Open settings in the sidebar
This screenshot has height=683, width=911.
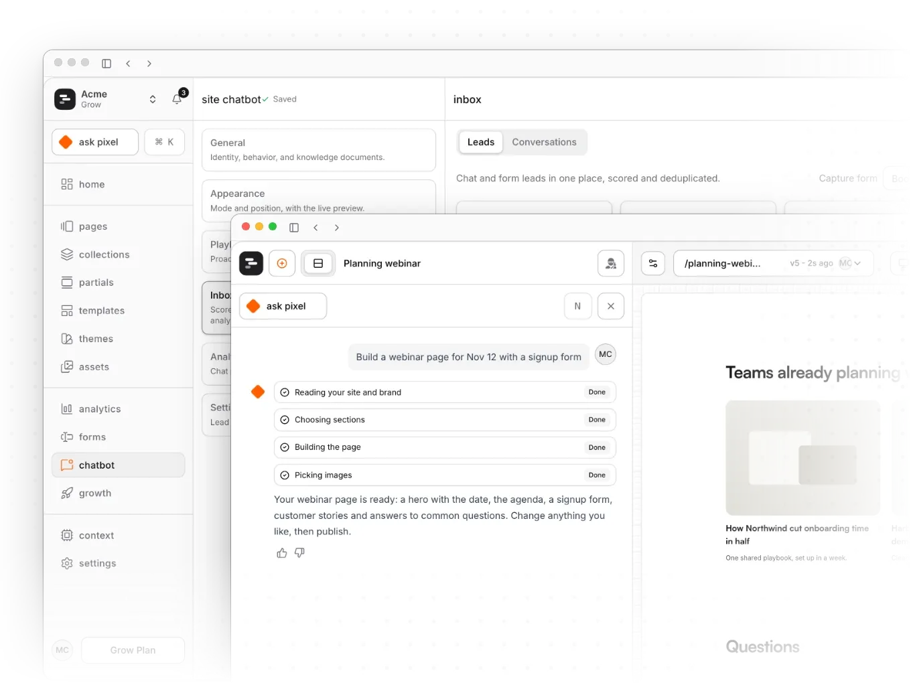118,564
